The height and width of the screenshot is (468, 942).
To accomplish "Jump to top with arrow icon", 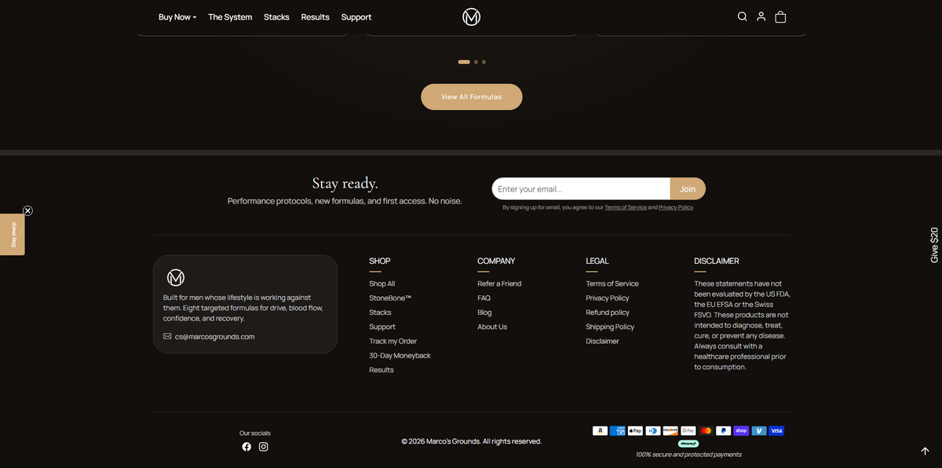I will [925, 451].
